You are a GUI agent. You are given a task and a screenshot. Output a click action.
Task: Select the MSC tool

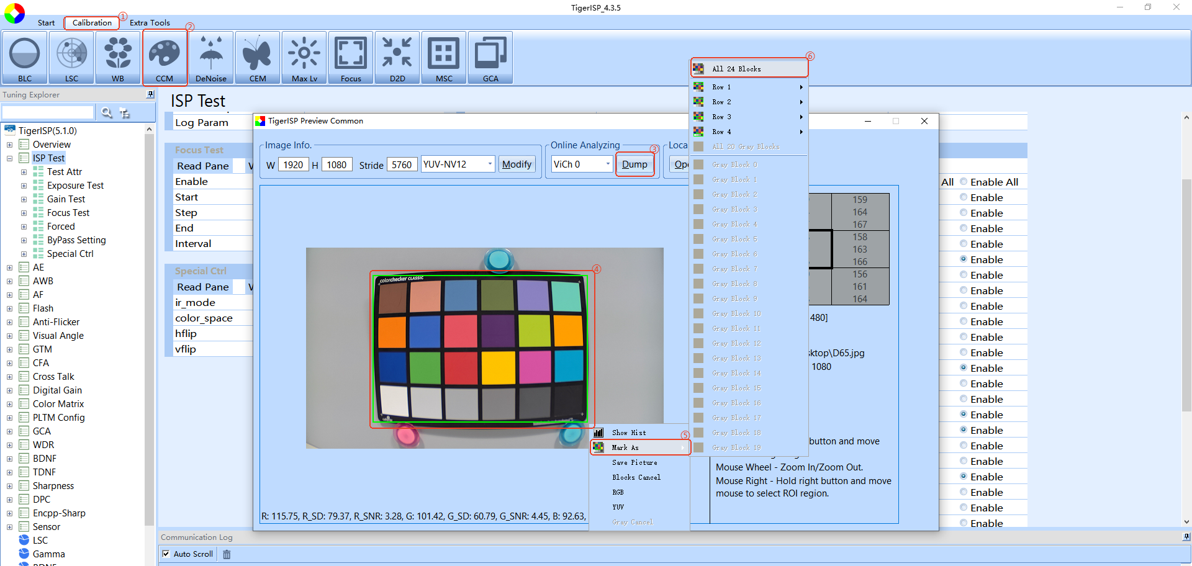click(444, 58)
